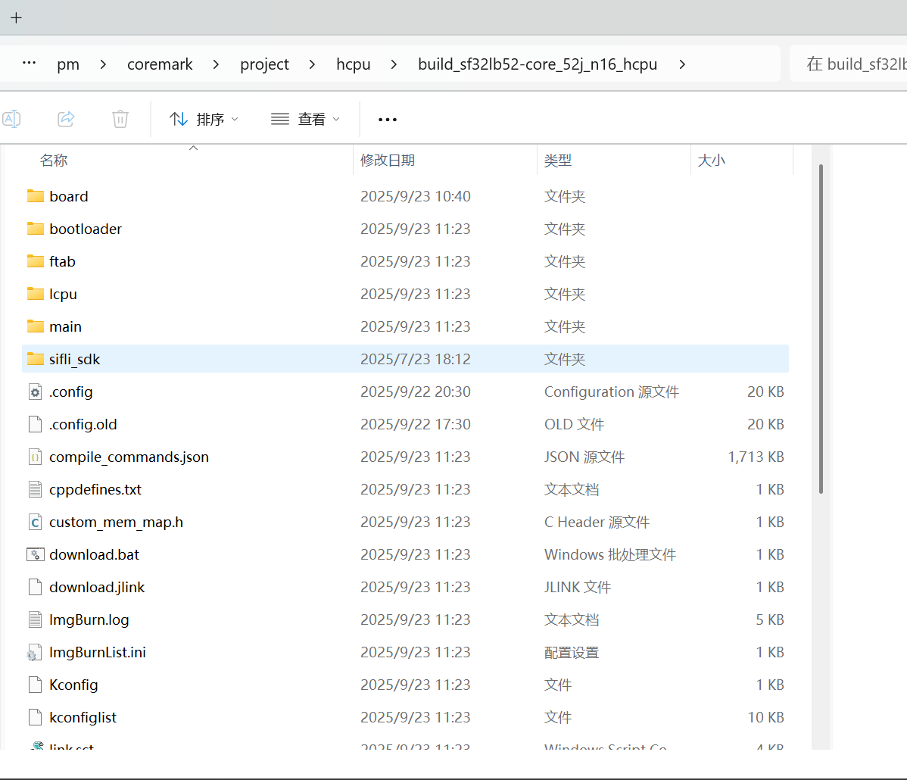Click the share icon in the toolbar
This screenshot has height=780, width=907.
click(66, 119)
